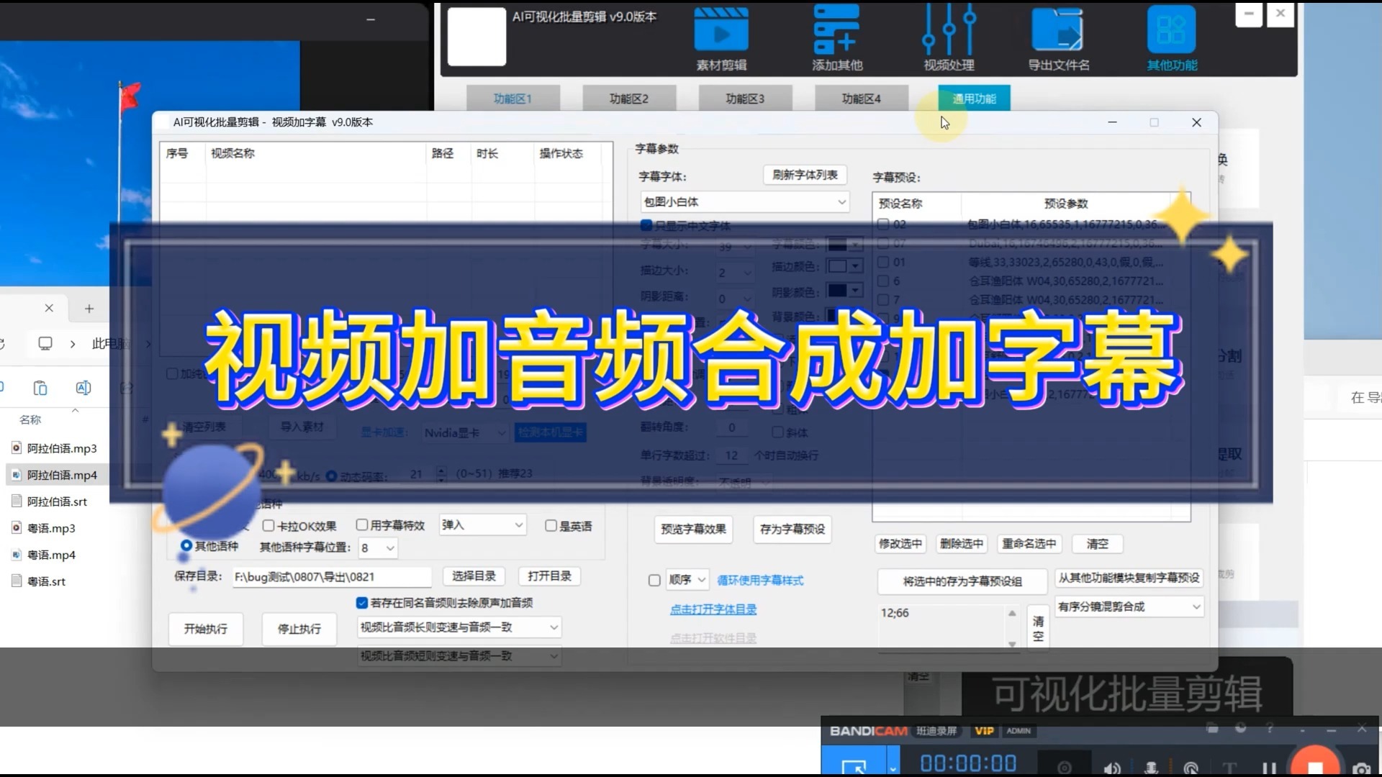
Task: Toggle checkbox beside 顺序 dropdown
Action: [x=654, y=581]
